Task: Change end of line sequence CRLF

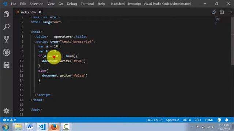Action: [x=198, y=120]
